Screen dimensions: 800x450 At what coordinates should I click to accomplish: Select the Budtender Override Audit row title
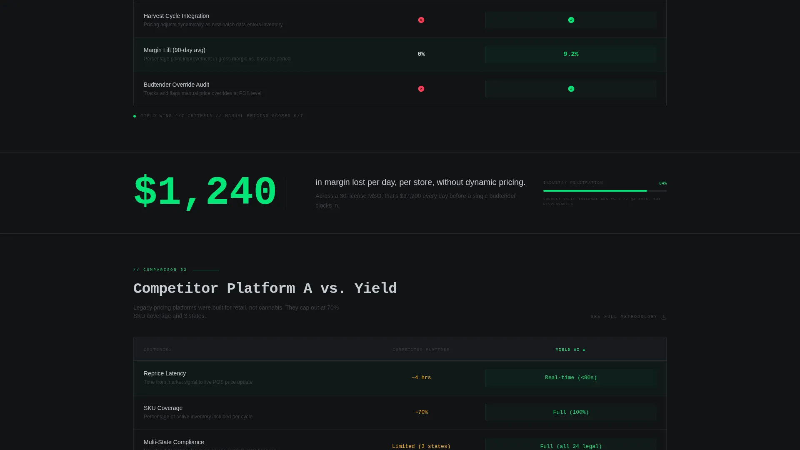[176, 85]
